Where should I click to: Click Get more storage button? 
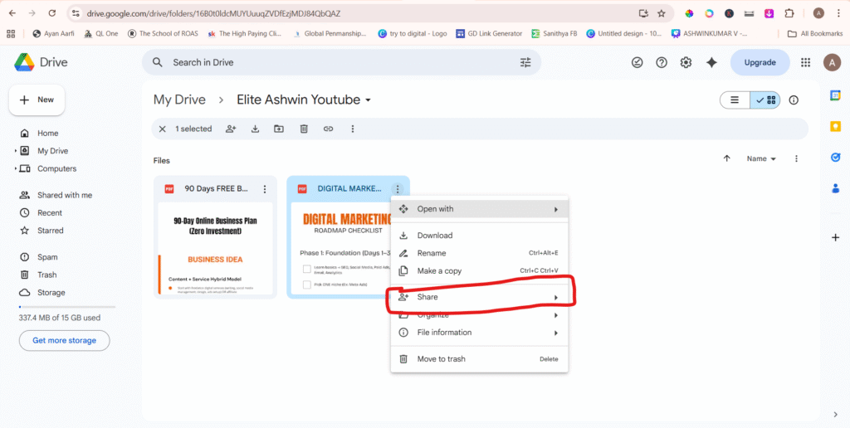click(65, 340)
